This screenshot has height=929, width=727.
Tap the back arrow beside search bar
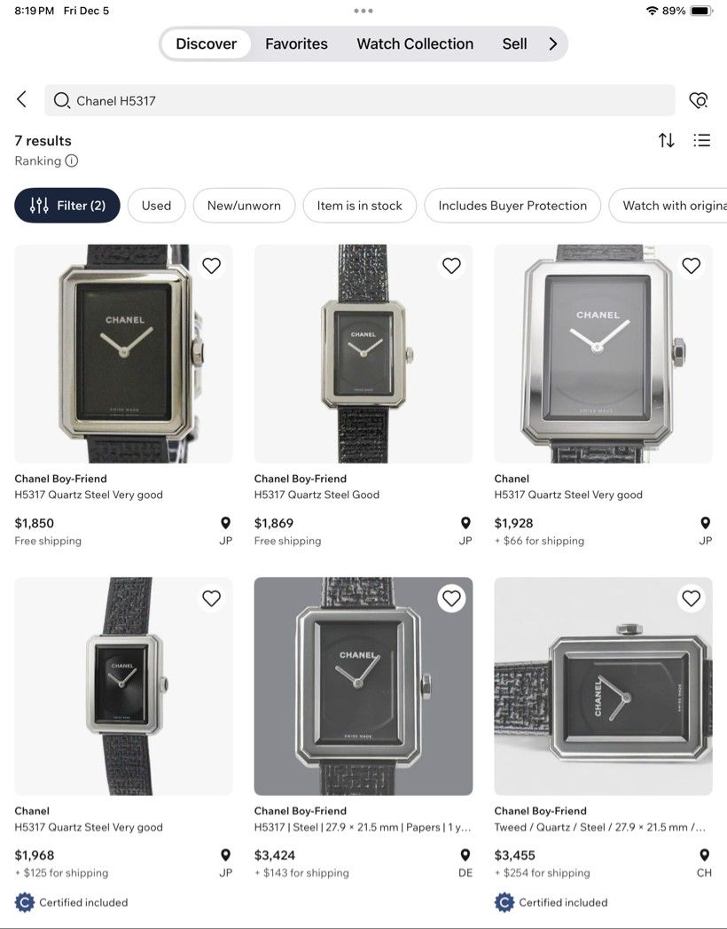(x=22, y=99)
